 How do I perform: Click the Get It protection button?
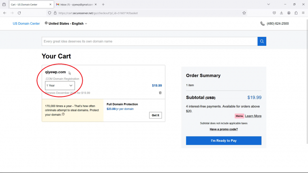[155, 115]
